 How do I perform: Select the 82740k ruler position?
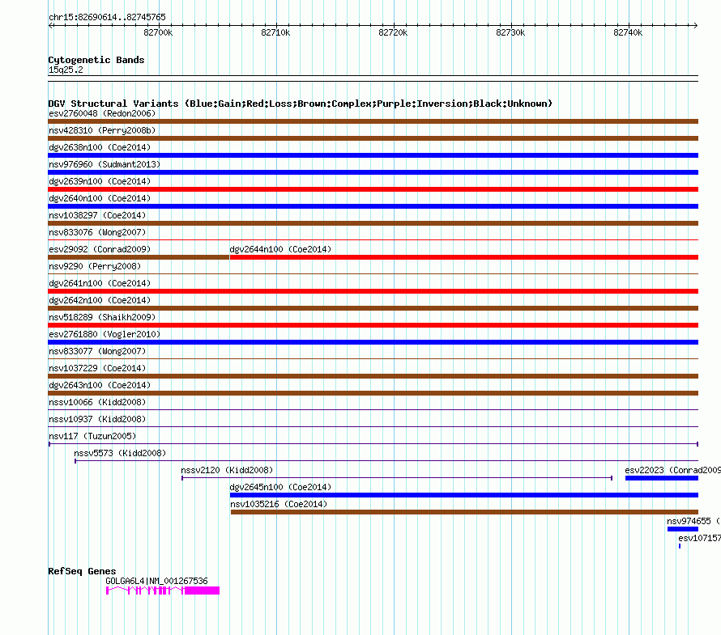click(x=628, y=32)
